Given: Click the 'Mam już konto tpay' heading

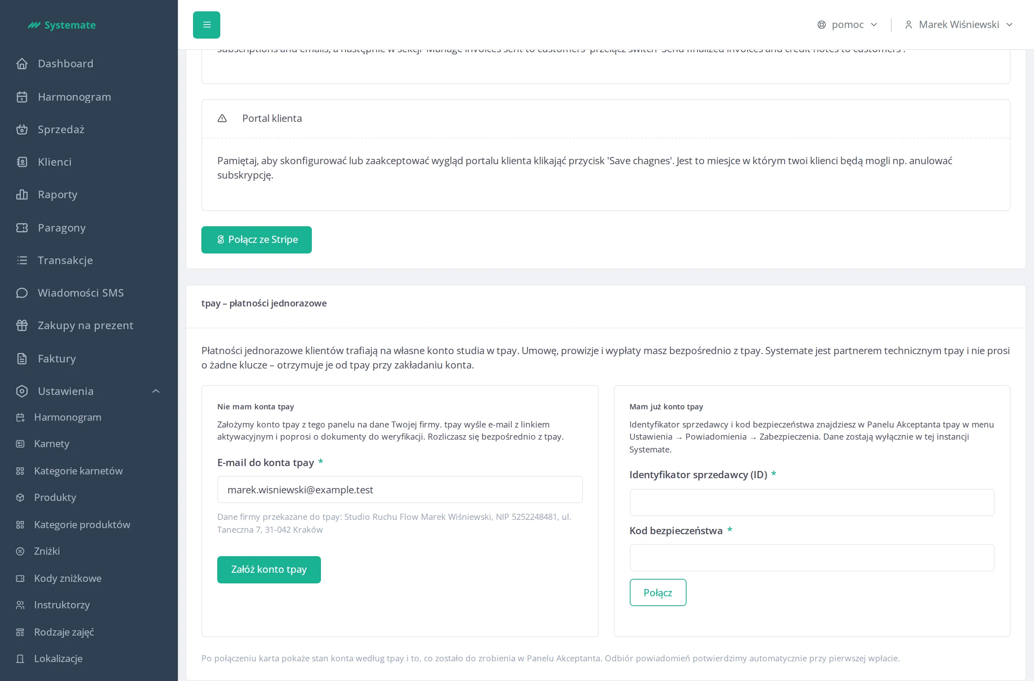Looking at the screenshot, I should tap(666, 407).
